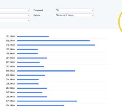The height and width of the screenshot is (107, 122).
Task: Click the 454,1 kWh bar
Action: (40, 105)
